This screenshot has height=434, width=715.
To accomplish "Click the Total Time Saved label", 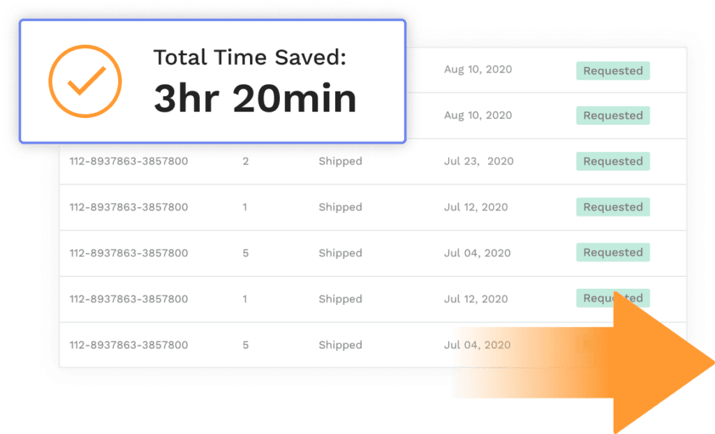I will [249, 57].
